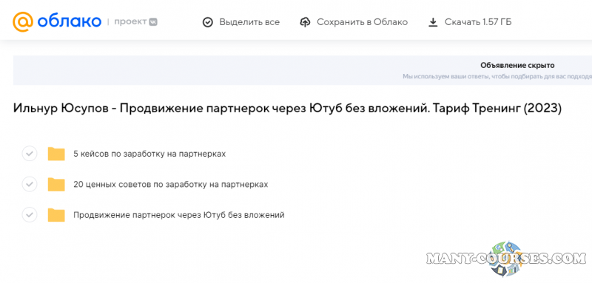Screen dimensions: 592x283
Task: Download everything with Скачать 1.57 ГБ
Action: tap(470, 22)
